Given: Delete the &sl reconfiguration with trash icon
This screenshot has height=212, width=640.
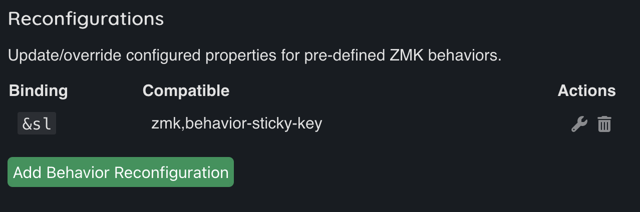Looking at the screenshot, I should [604, 124].
